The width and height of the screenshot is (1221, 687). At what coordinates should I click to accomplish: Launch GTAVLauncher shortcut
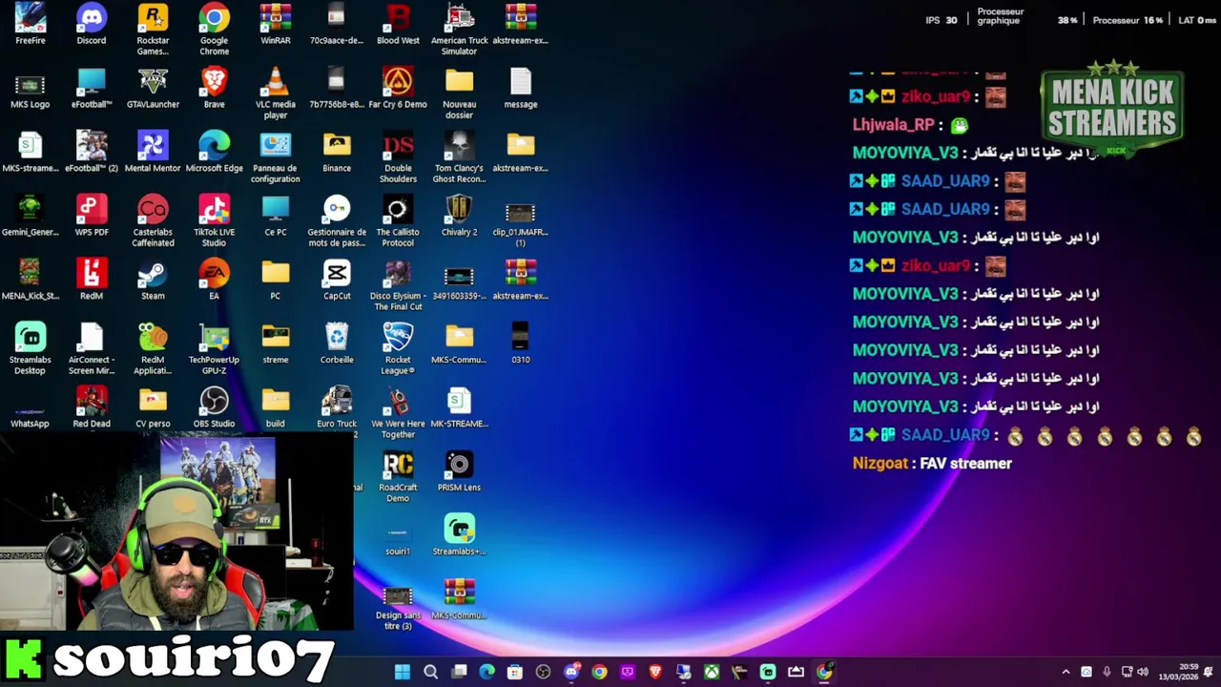point(153,88)
